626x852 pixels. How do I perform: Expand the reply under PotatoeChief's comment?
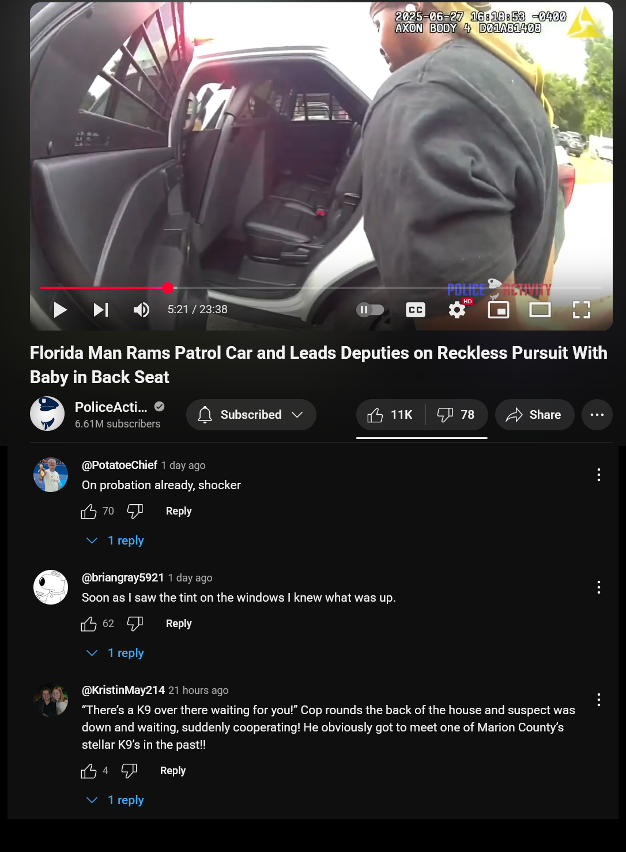[x=115, y=541]
